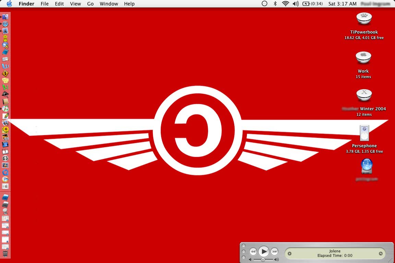Play Jolene in the iTunes mini player
The width and height of the screenshot is (395, 263).
264,251
